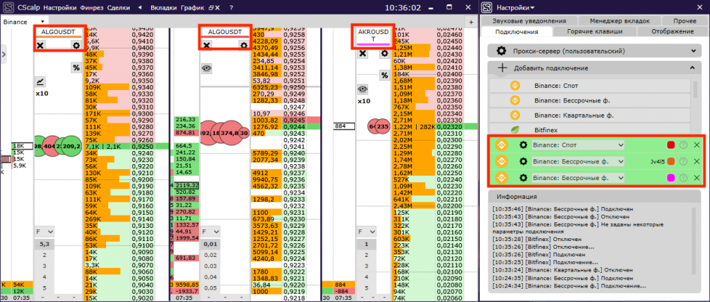Switch to Горячие клавиши tab

(594, 32)
